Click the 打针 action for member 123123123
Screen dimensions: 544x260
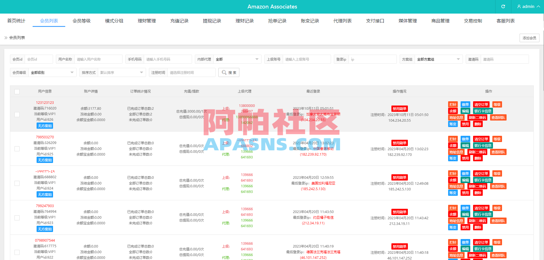pos(453,104)
